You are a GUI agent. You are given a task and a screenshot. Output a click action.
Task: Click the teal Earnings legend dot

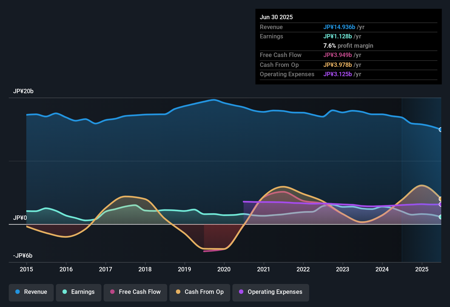click(x=65, y=292)
